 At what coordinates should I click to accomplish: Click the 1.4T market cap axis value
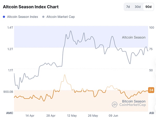coord(10,27)
